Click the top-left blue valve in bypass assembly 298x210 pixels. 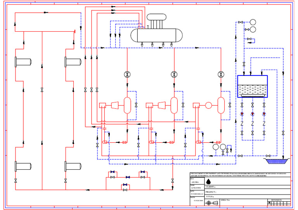tap(113, 172)
